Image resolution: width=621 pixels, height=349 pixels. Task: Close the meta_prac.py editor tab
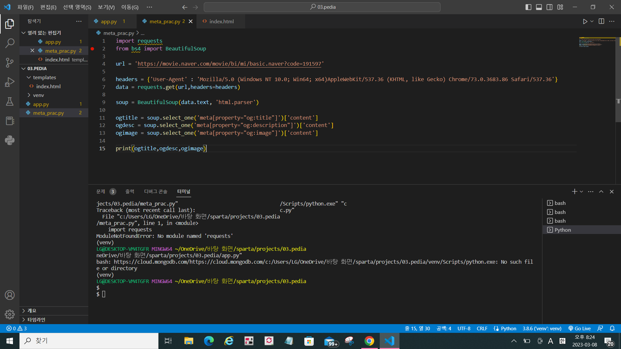[x=191, y=21]
